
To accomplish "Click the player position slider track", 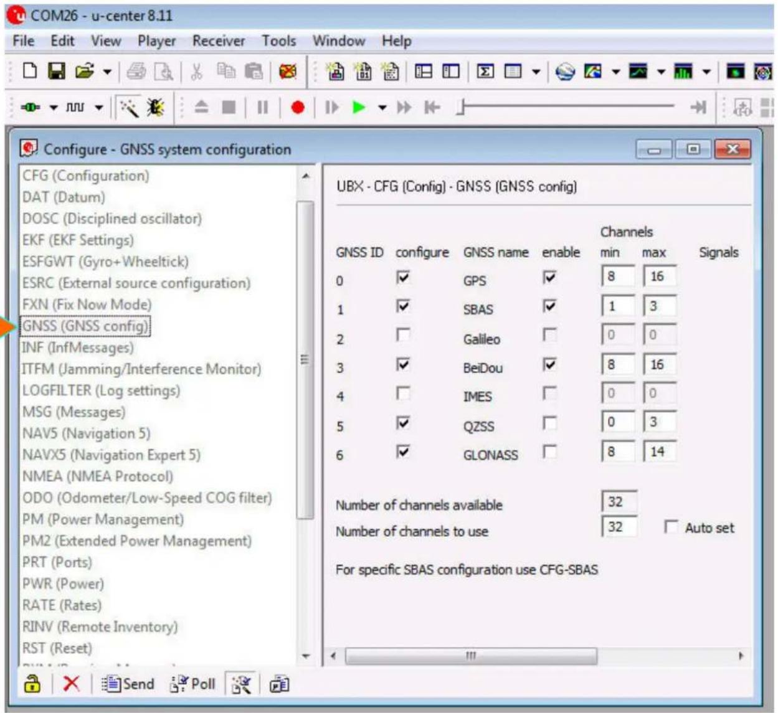I will [x=567, y=107].
